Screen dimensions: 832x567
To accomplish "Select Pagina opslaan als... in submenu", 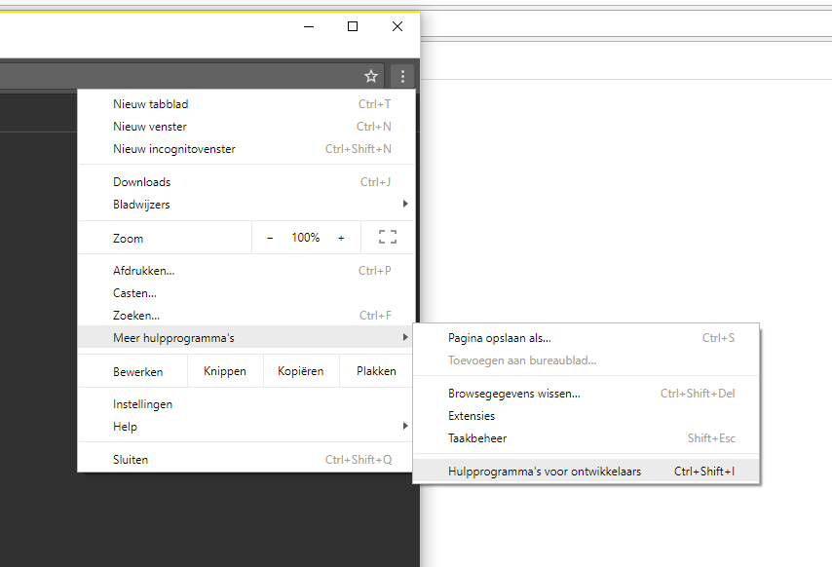I will point(586,338).
